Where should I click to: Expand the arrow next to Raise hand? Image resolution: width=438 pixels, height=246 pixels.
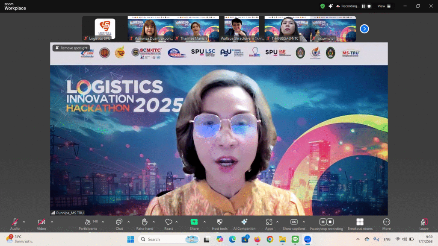tap(154, 222)
